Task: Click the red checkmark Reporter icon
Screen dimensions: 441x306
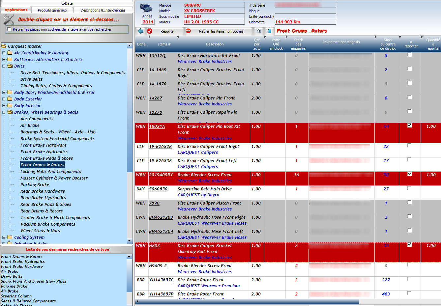Action: (150, 31)
